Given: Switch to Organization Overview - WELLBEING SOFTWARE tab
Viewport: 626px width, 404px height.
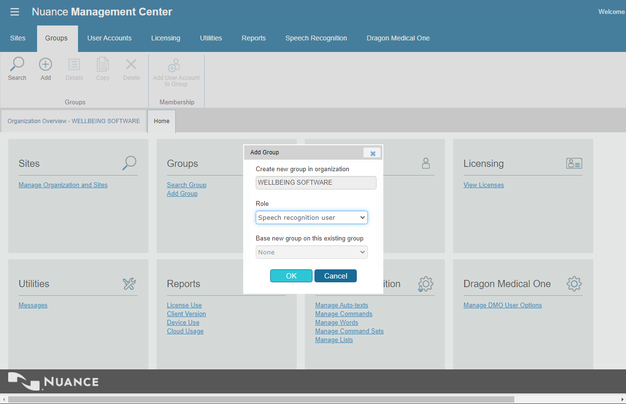Looking at the screenshot, I should (74, 121).
